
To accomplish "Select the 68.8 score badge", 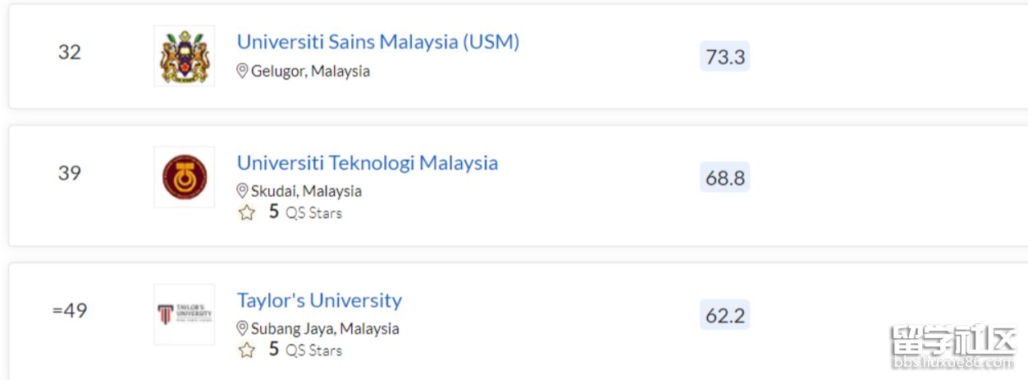I will (x=725, y=177).
